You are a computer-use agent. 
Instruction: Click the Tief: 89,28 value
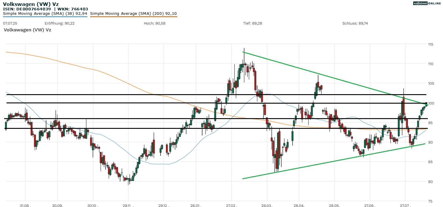coord(252,23)
